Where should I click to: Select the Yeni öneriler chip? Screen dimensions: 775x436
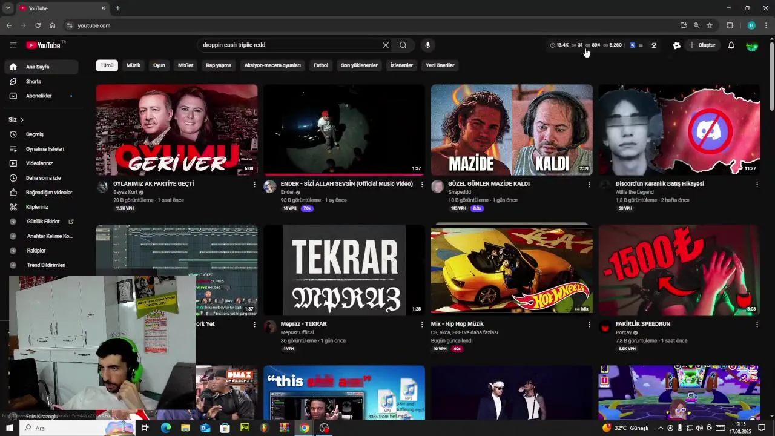(440, 65)
